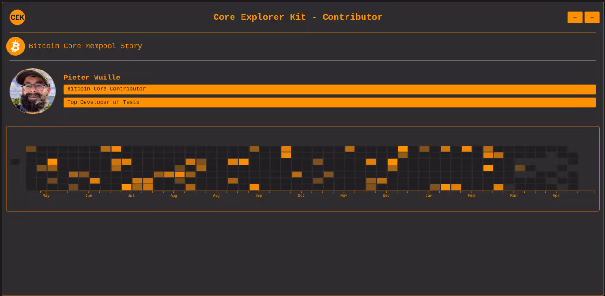Click the Jun month label
Screen dimensions: 605x296
click(x=88, y=196)
